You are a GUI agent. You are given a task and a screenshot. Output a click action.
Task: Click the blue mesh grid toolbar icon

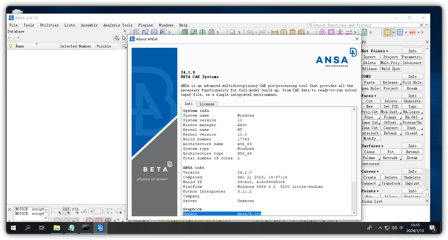tap(400, 32)
